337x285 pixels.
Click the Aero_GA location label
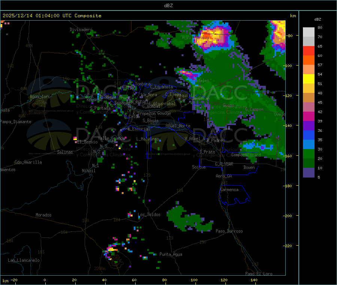tap(224, 176)
